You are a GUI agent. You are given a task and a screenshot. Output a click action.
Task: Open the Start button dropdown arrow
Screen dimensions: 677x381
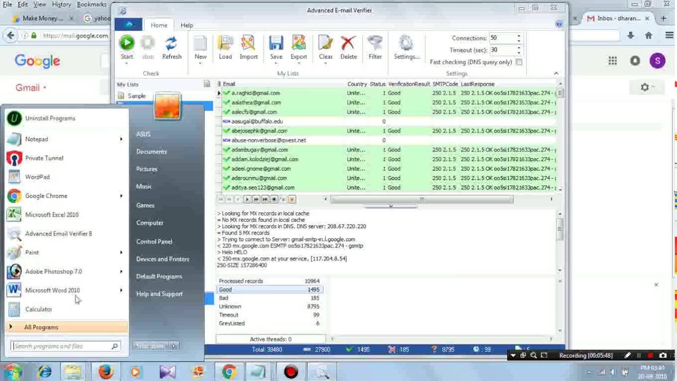pyautogui.click(x=126, y=63)
